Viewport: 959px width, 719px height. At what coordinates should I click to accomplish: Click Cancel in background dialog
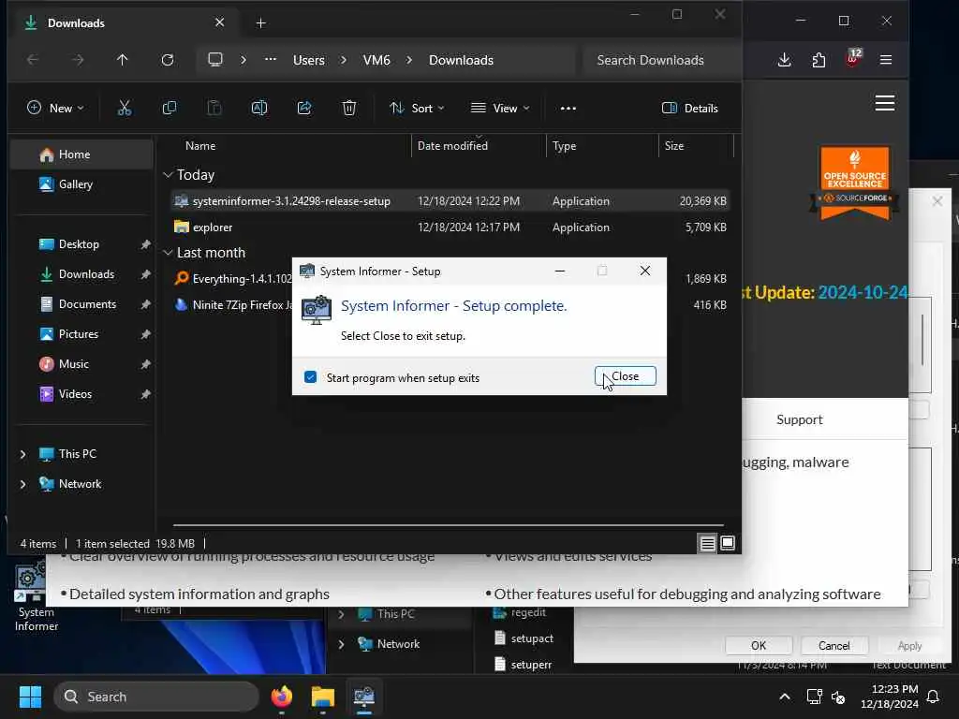834,646
